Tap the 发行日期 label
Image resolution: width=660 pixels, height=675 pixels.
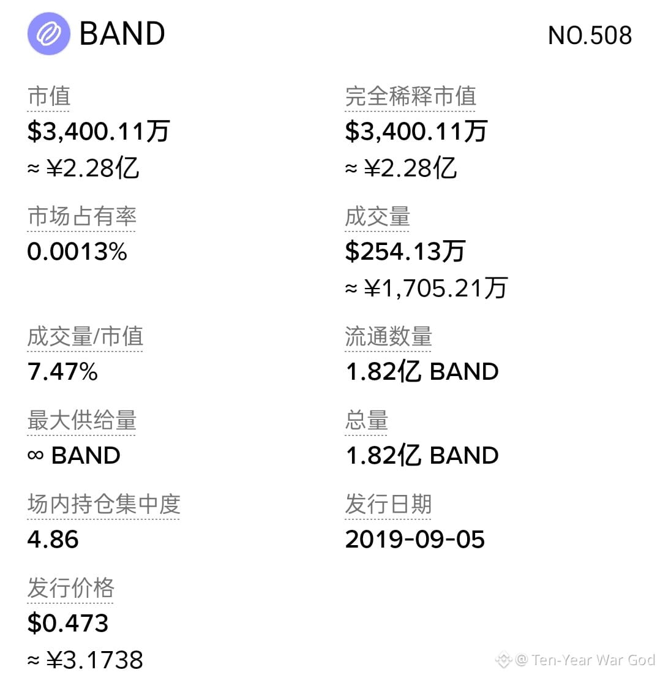coord(389,504)
